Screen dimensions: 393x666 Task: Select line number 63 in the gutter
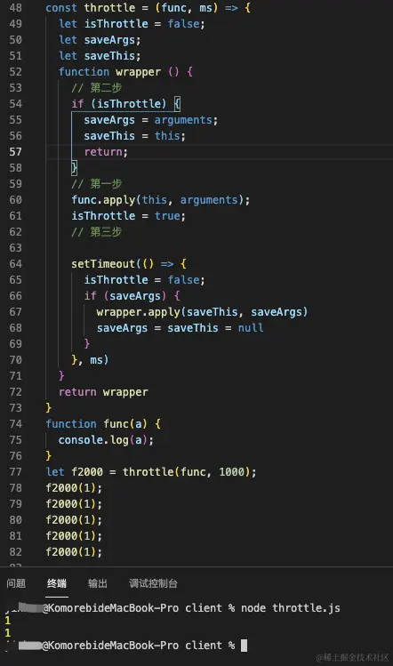(15, 247)
